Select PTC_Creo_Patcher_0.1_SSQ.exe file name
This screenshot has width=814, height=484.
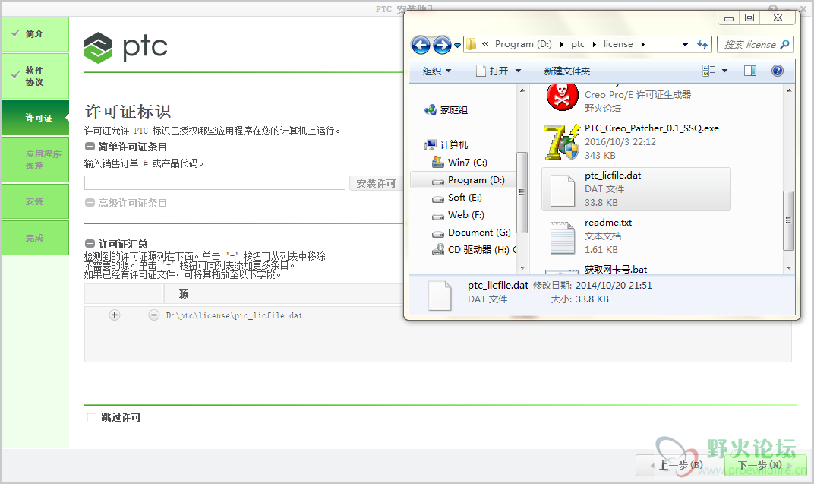(652, 128)
